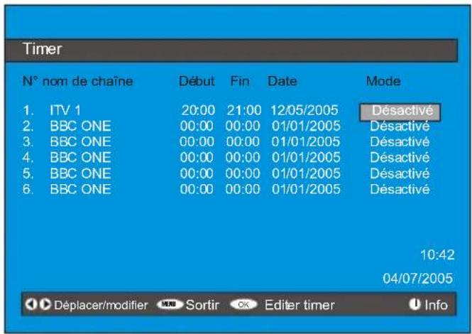Screen dimensions: 472x334
Task: Select BBC ONE channel in timer row 5
Action: pos(79,173)
